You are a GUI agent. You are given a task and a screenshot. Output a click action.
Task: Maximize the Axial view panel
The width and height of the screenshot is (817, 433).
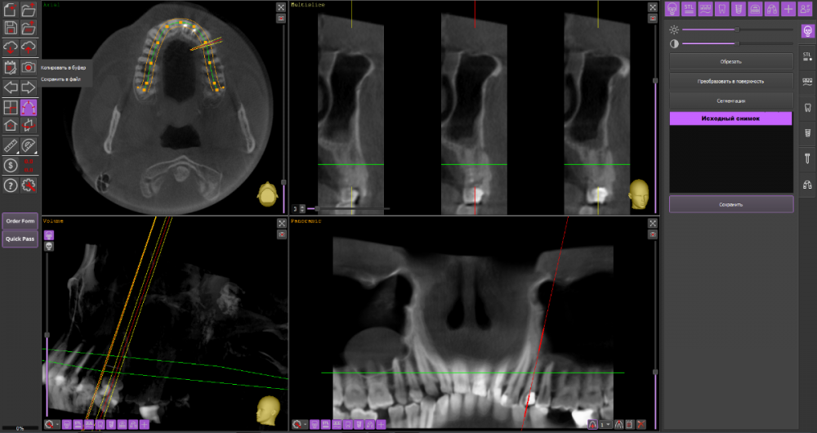[281, 7]
